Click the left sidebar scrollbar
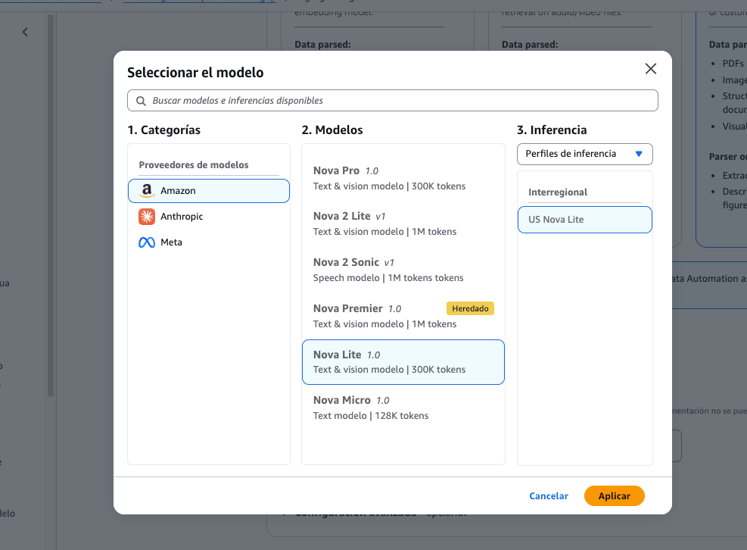747x550 pixels. pyautogui.click(x=51, y=205)
